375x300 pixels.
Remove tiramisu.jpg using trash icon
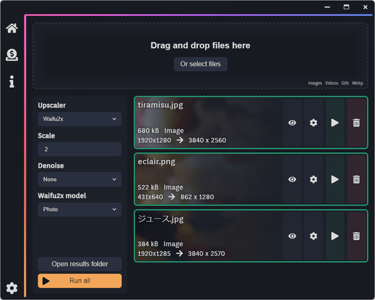pyautogui.click(x=356, y=123)
